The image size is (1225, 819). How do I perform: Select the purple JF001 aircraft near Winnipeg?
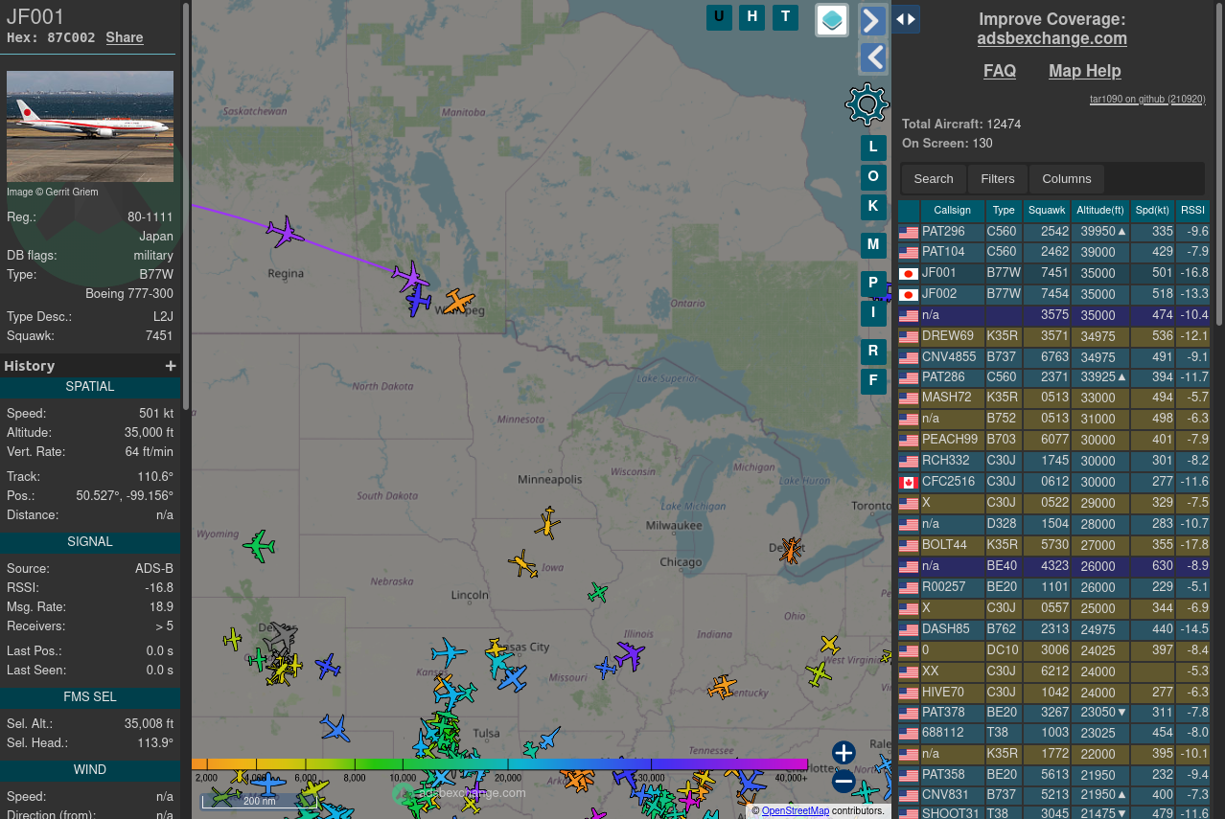click(x=410, y=278)
